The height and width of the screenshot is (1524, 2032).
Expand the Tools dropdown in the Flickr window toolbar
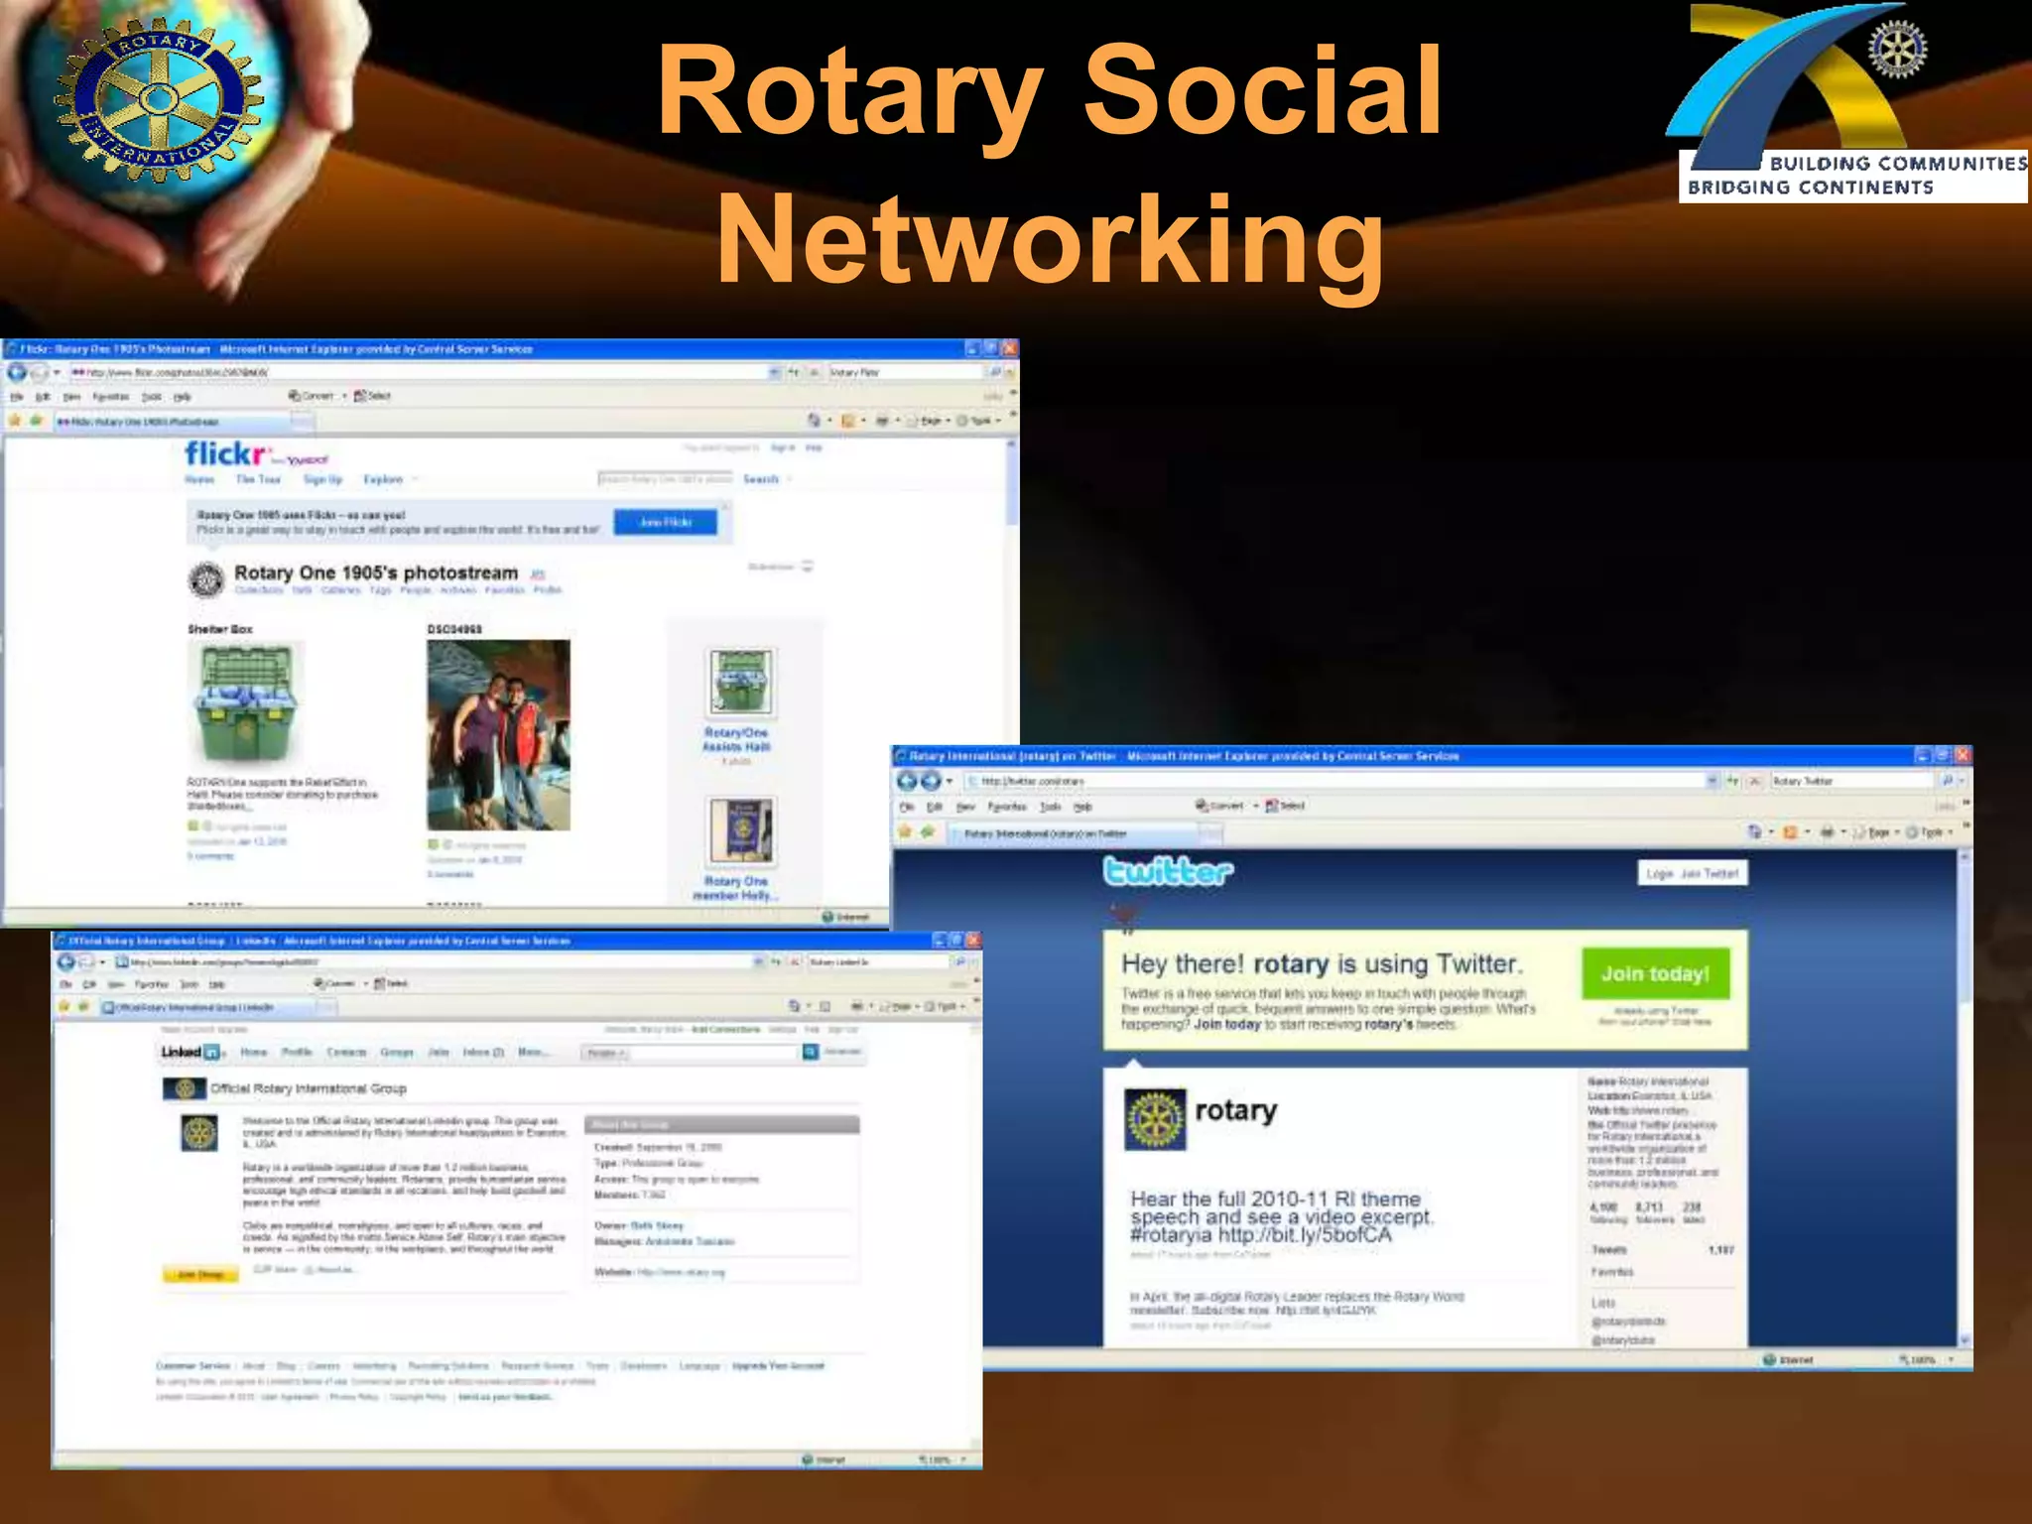point(980,421)
